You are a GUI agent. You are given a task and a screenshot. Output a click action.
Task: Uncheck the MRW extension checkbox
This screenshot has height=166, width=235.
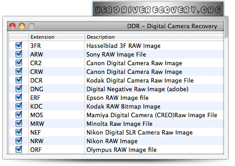pos(19,124)
